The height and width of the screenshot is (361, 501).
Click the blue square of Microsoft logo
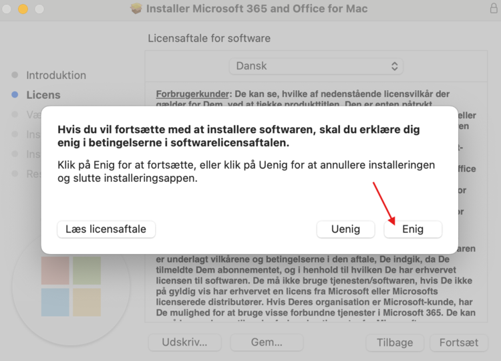point(55,302)
